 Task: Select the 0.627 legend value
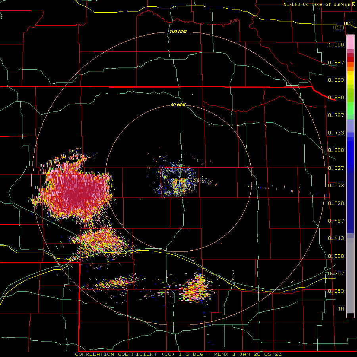(336, 168)
